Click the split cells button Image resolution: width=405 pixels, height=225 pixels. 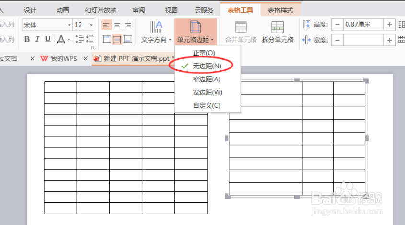(278, 32)
